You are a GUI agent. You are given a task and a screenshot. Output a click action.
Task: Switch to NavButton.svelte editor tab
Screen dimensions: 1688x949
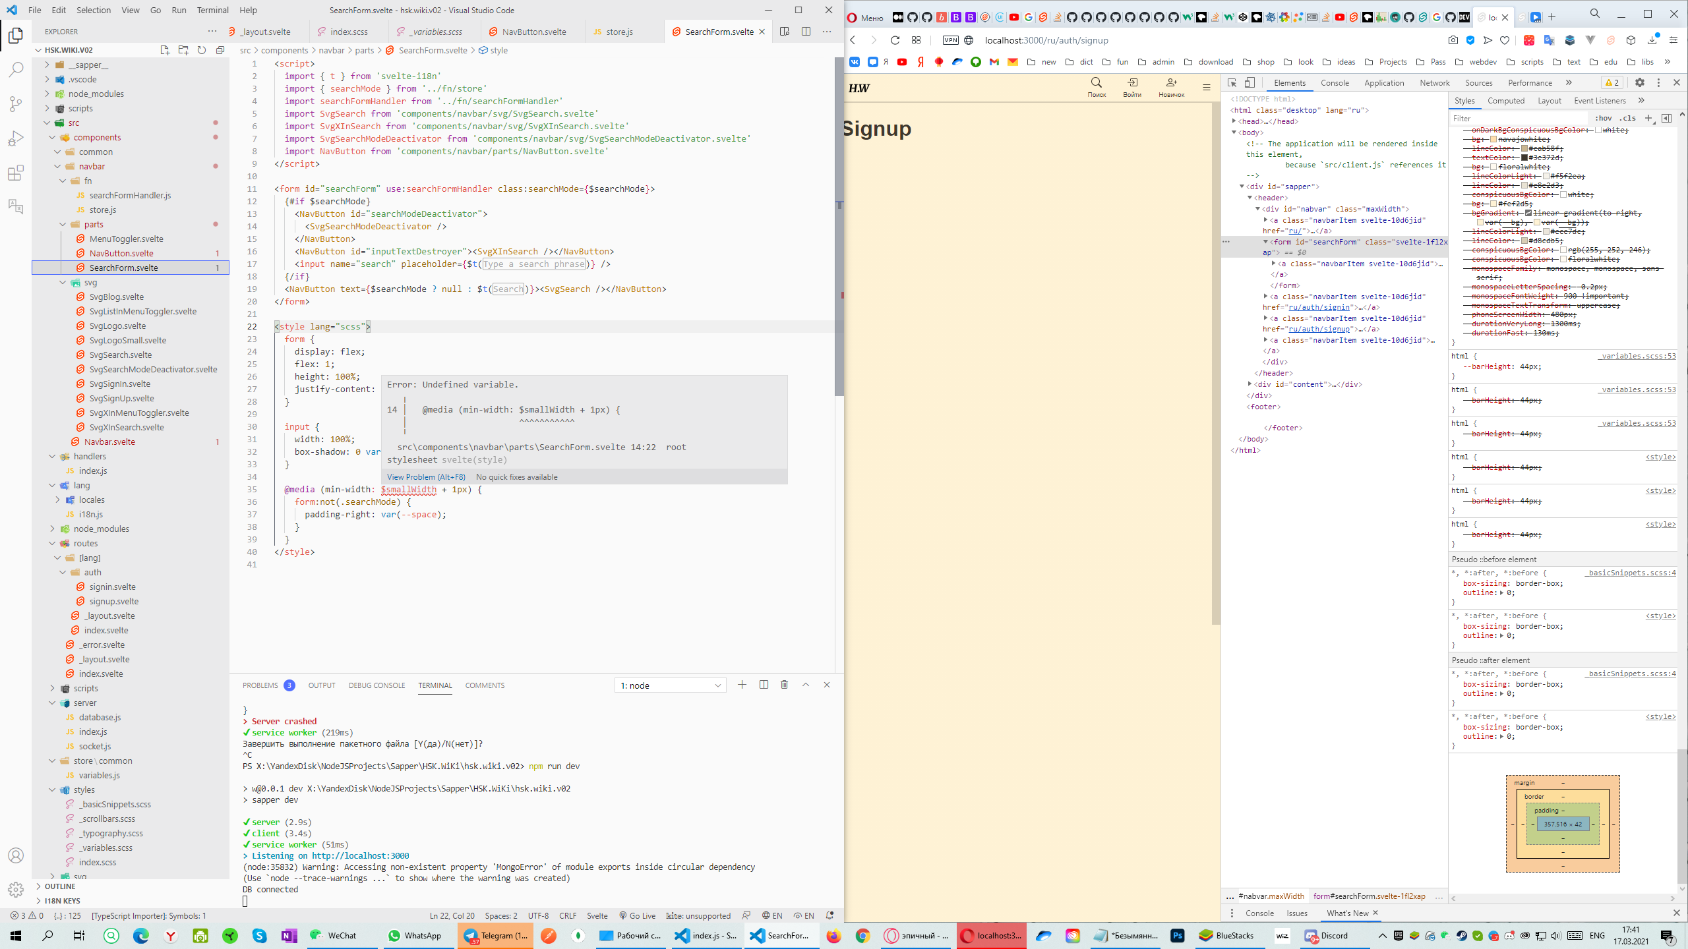(x=533, y=32)
